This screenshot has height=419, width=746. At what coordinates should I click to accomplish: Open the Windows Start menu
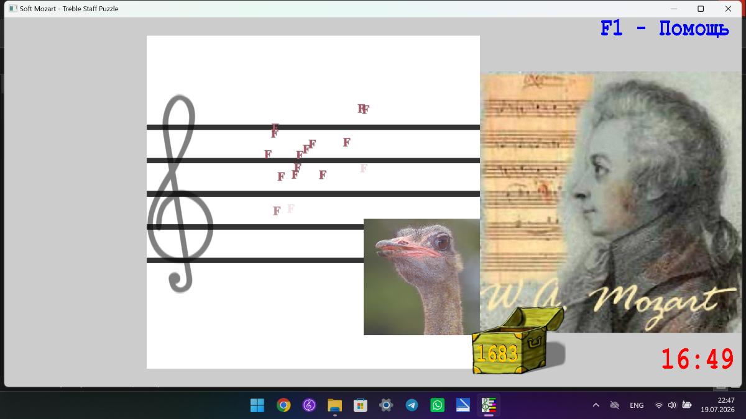(257, 405)
